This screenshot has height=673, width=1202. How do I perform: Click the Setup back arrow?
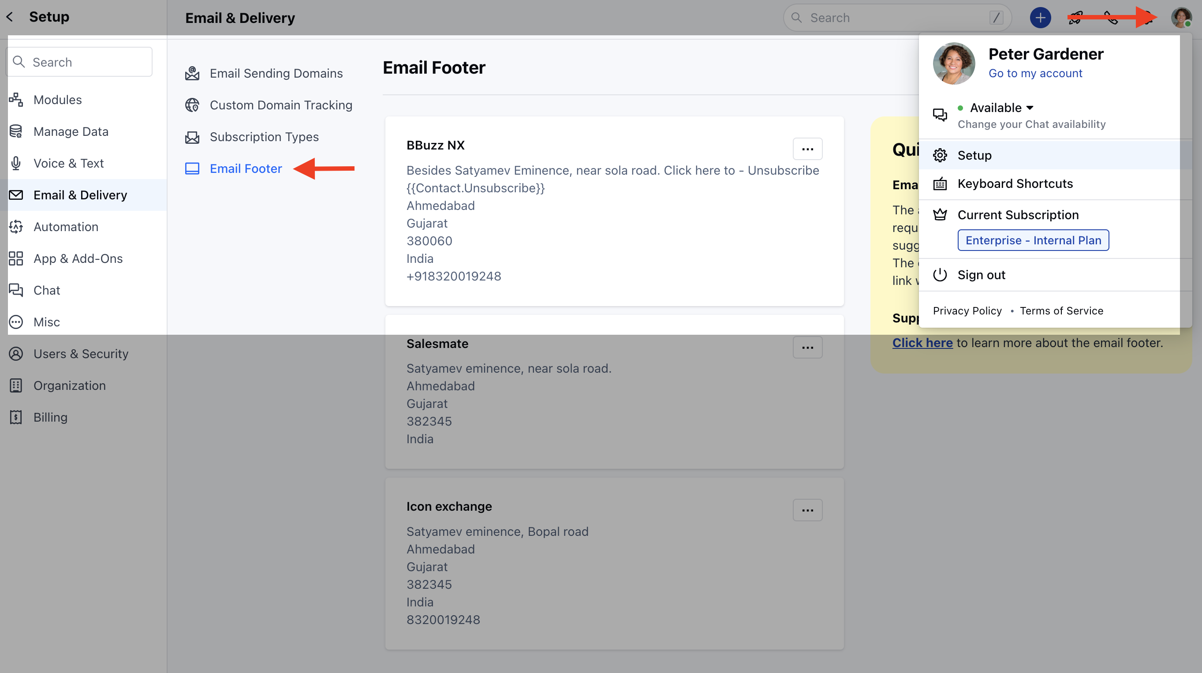tap(10, 17)
